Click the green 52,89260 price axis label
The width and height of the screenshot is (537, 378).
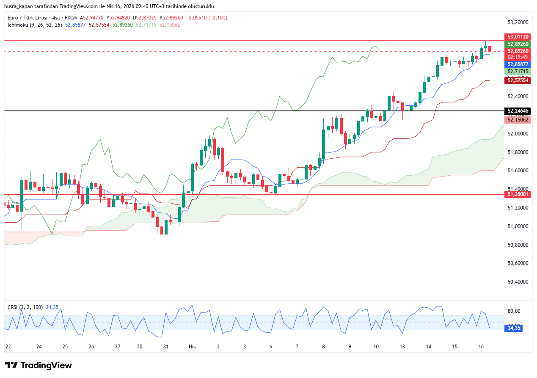[518, 44]
